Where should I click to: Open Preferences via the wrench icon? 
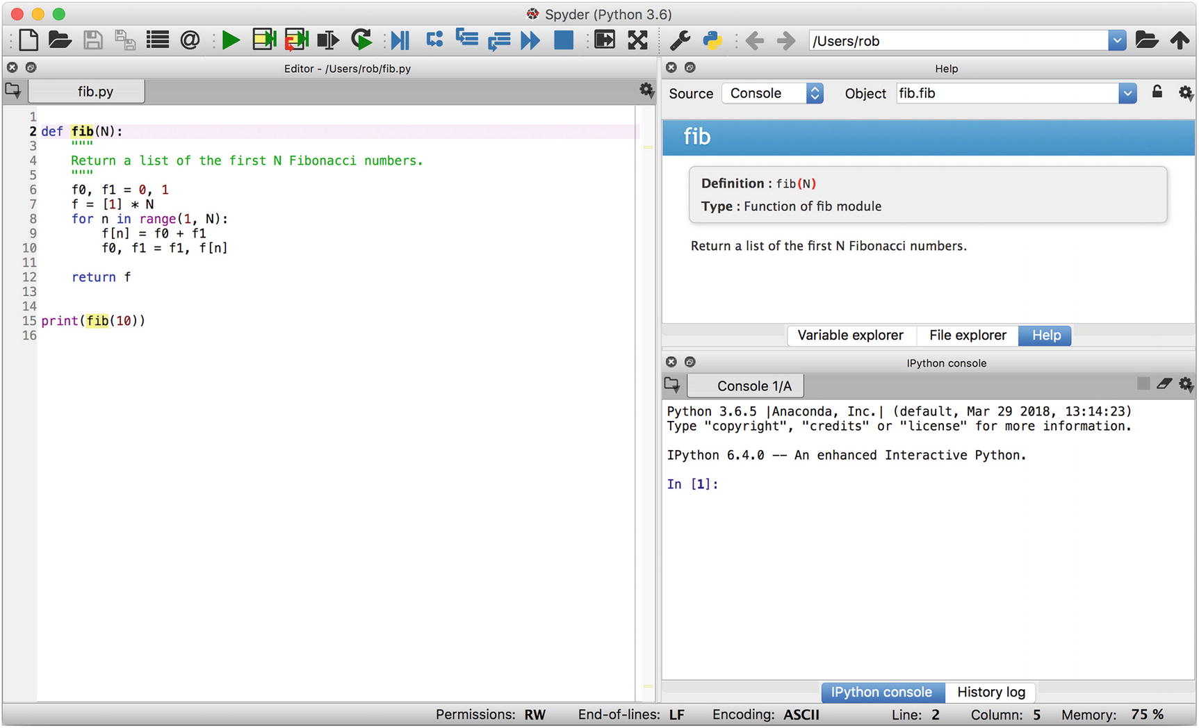click(x=679, y=40)
